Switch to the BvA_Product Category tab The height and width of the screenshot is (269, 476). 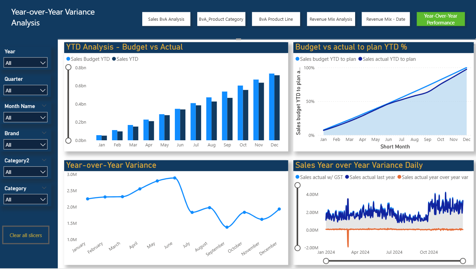click(x=221, y=19)
